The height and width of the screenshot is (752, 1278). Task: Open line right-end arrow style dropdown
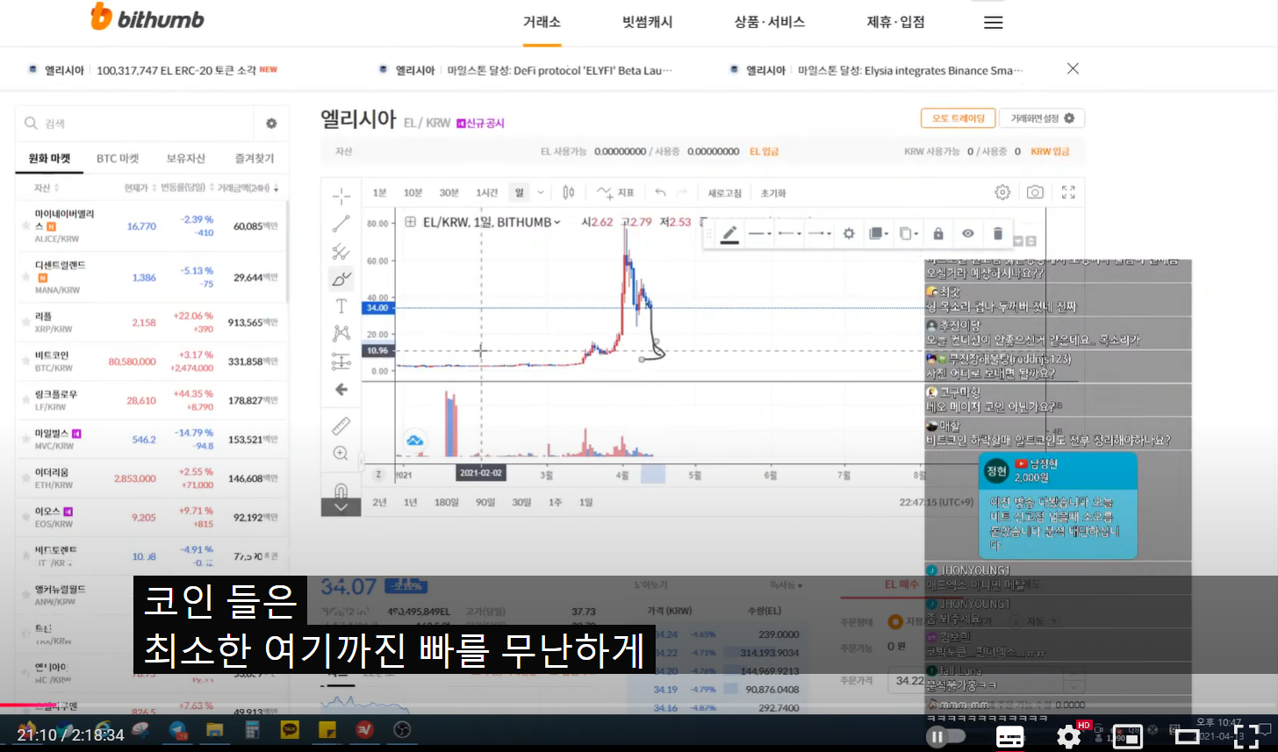(820, 233)
